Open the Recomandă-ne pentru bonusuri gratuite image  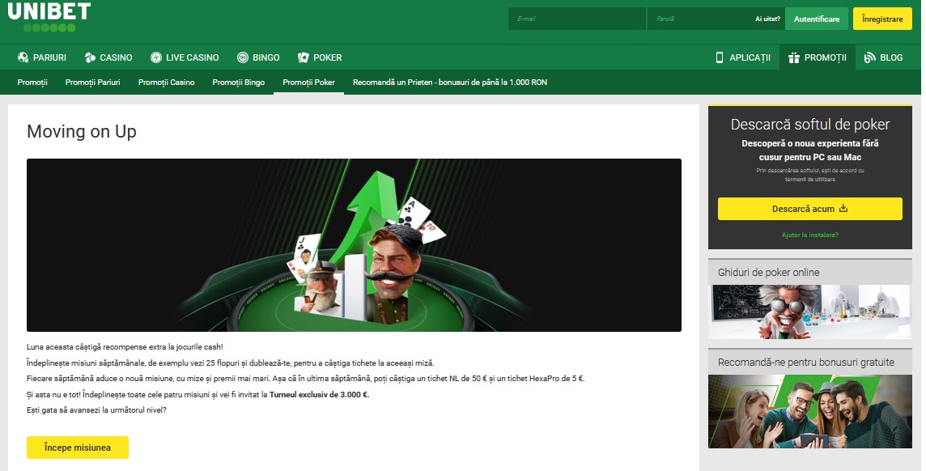(x=809, y=411)
